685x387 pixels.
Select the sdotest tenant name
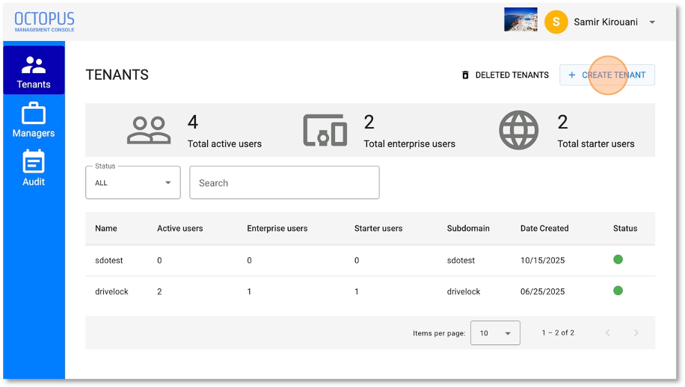pos(108,261)
